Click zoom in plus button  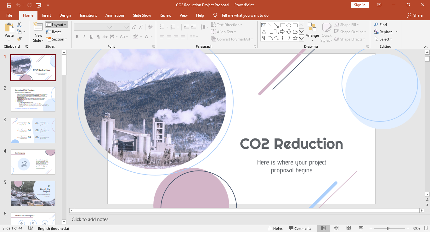(408, 228)
